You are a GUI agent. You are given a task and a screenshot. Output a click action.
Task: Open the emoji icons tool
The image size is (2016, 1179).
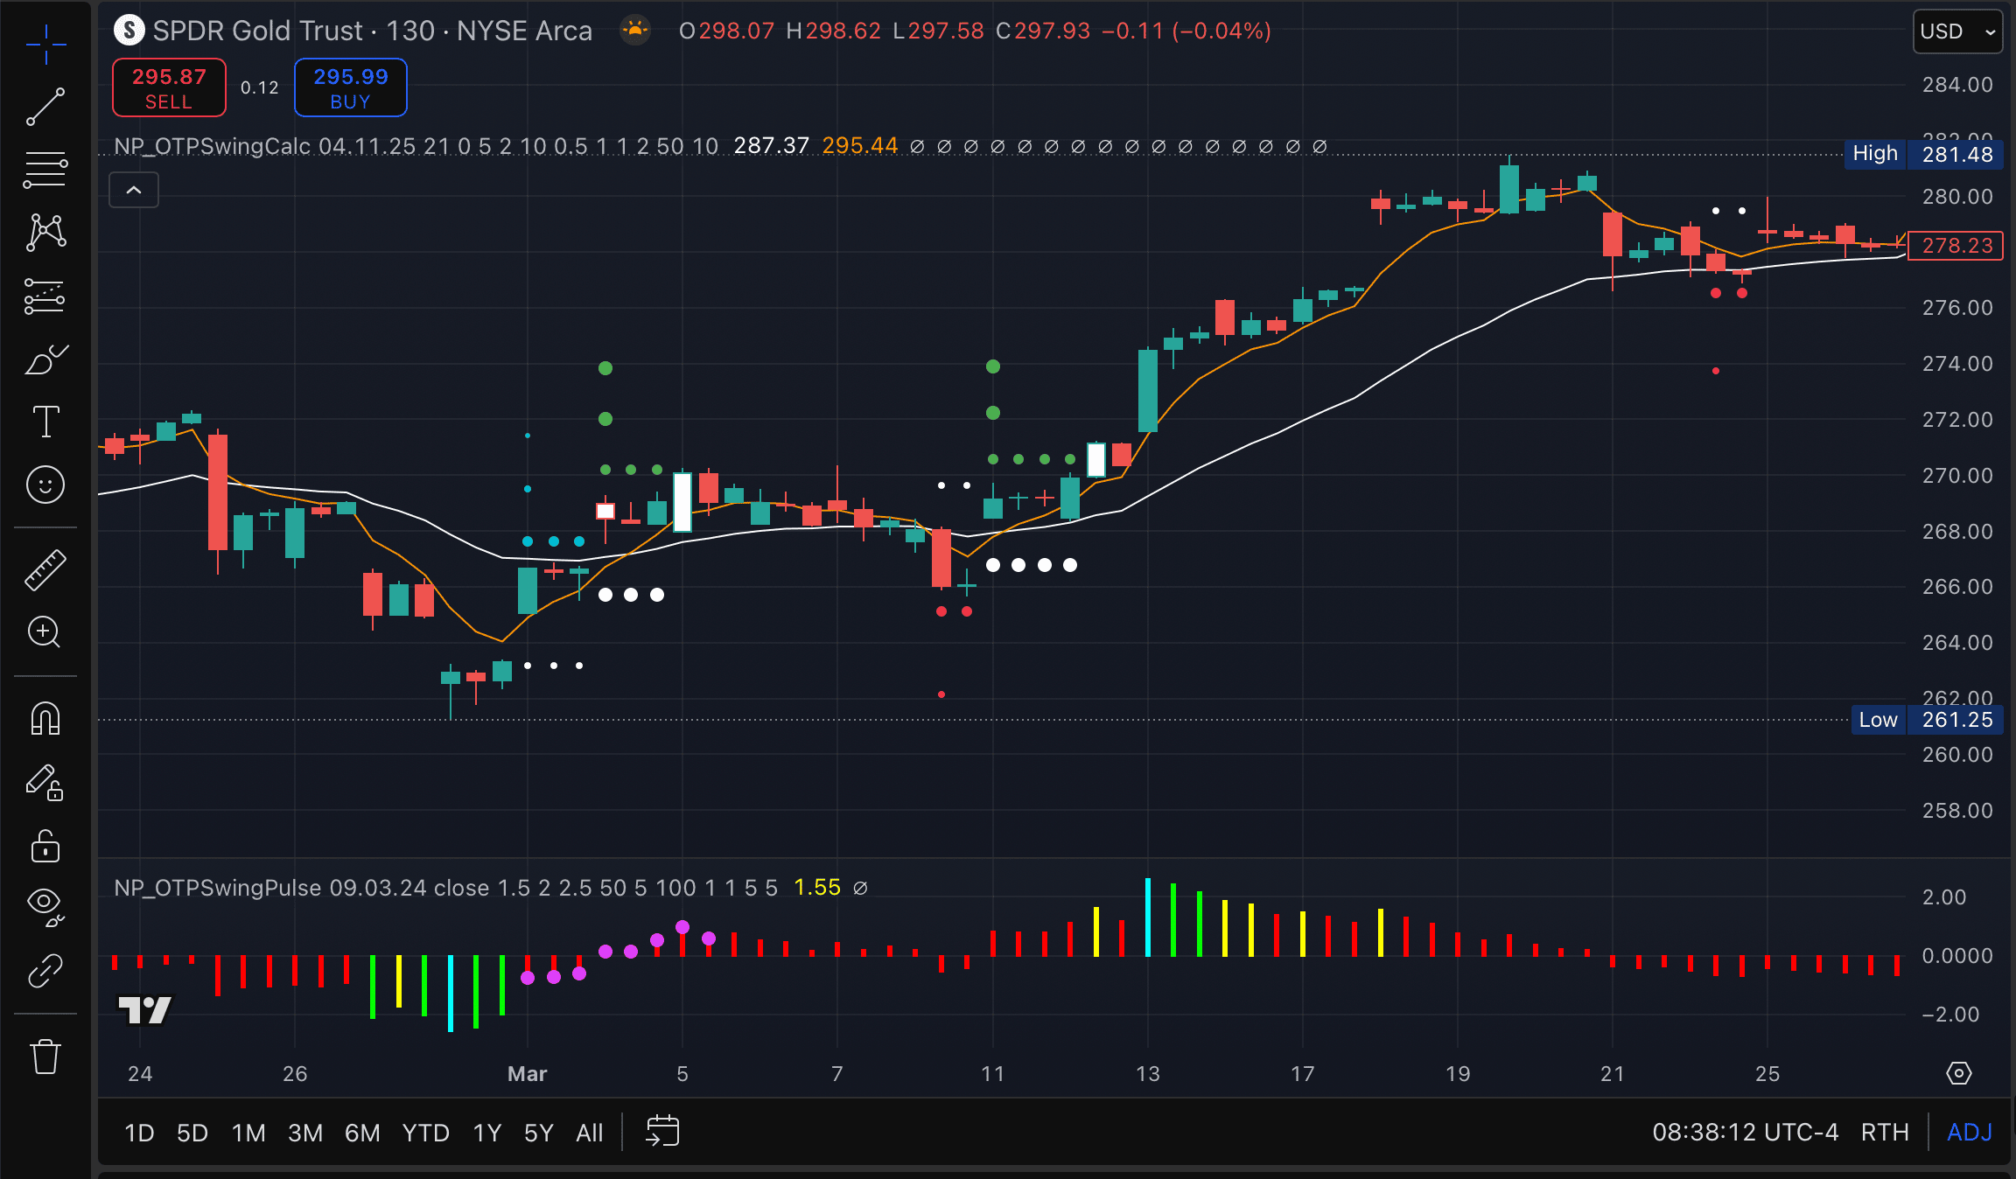click(45, 485)
